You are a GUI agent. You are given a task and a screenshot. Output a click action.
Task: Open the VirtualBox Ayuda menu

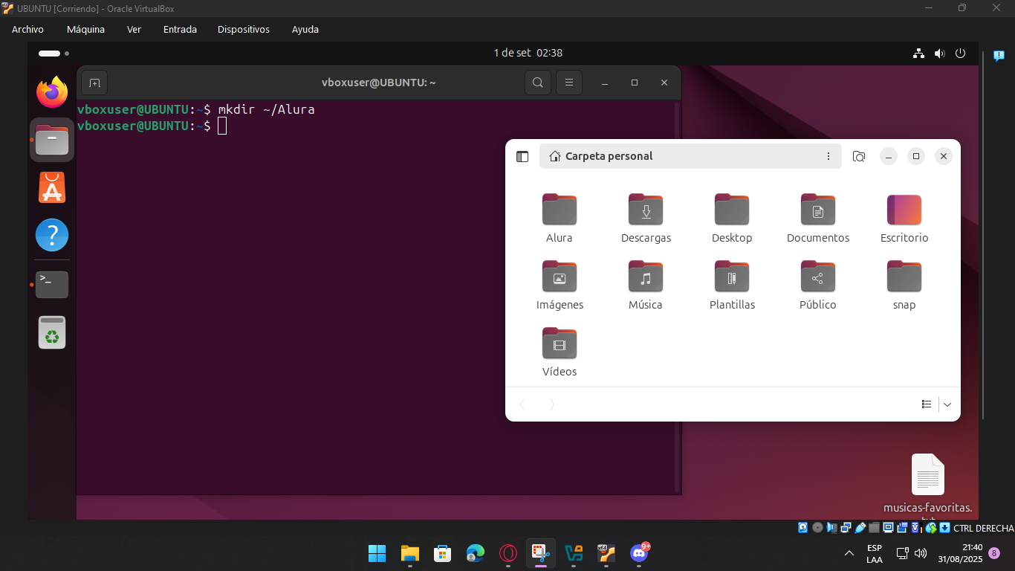(305, 30)
